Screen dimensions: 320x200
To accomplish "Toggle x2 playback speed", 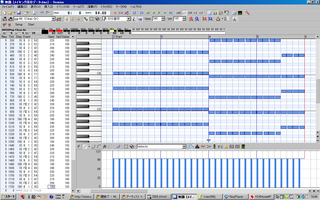I will click(195, 13).
